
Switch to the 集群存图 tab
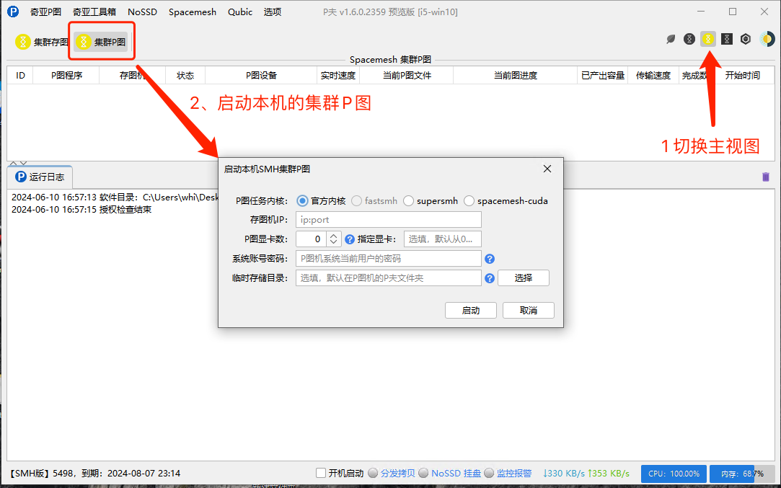[x=42, y=43]
